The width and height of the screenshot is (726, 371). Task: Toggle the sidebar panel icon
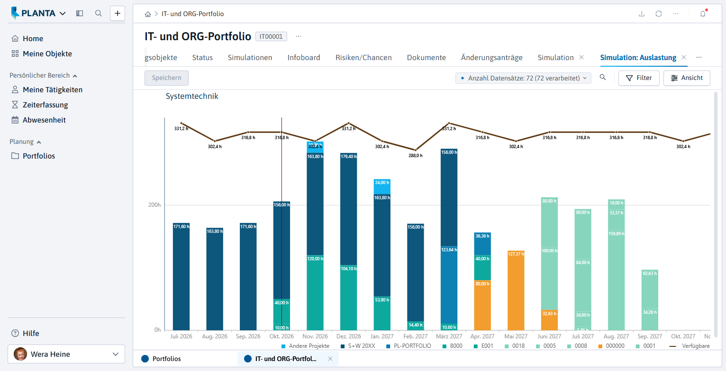click(x=80, y=13)
